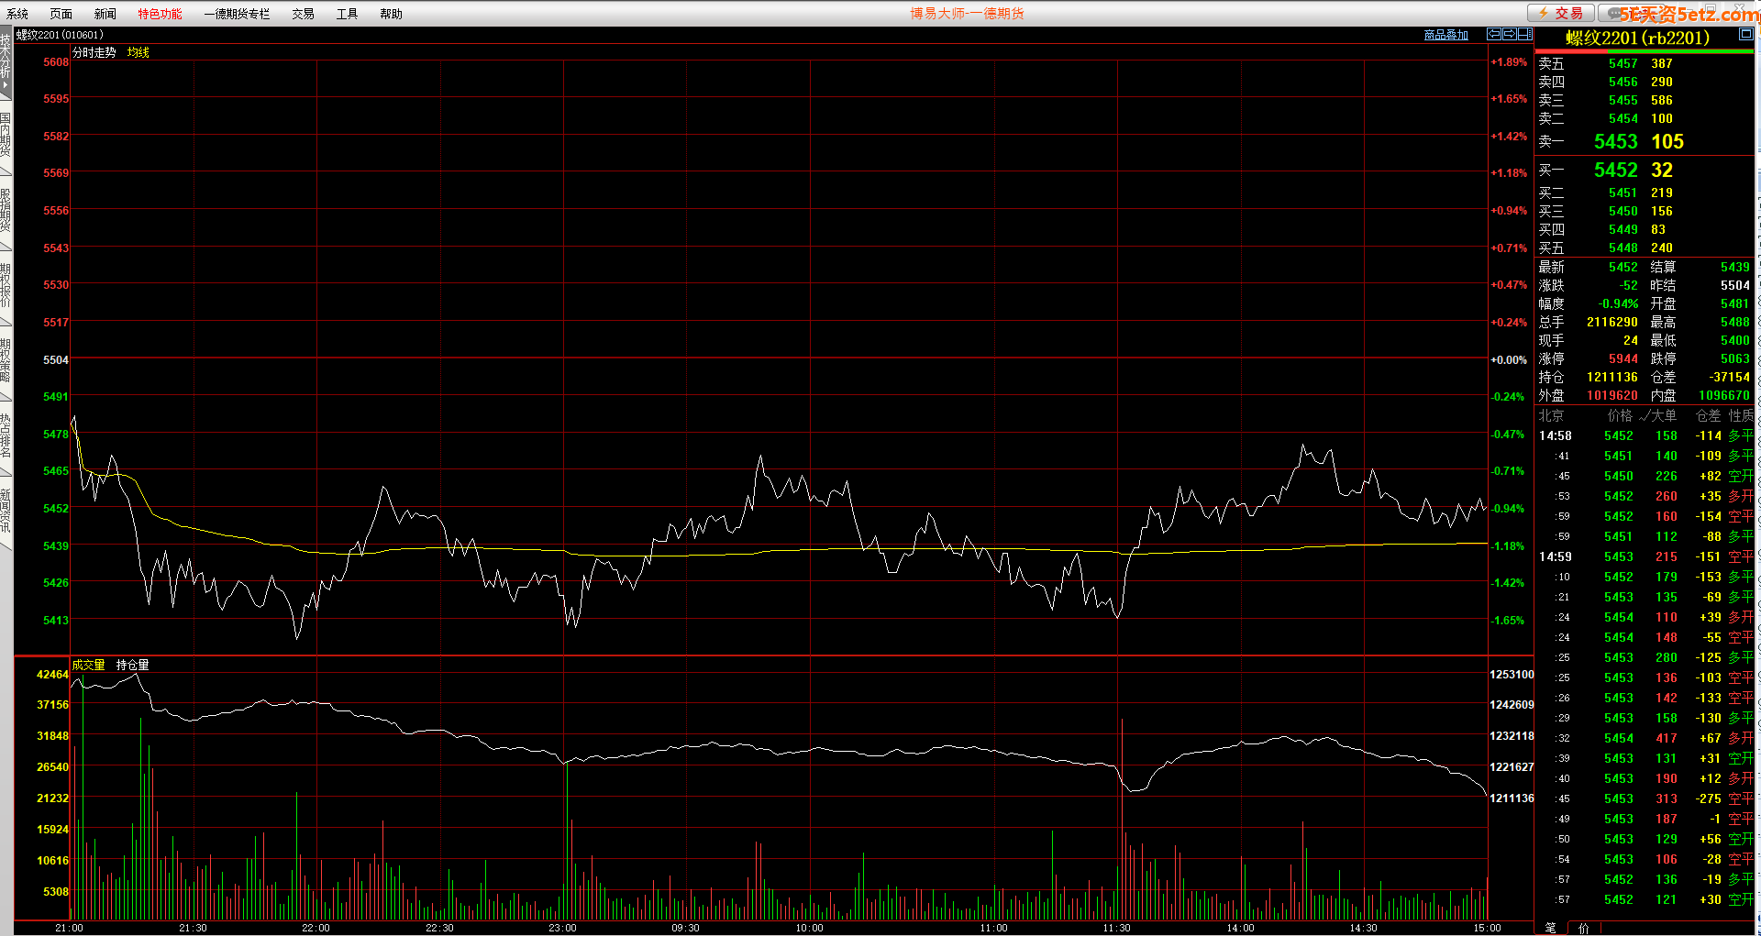This screenshot has width=1761, height=936.
Task: Select the 热点排名 sidebar tab
Action: (6, 435)
